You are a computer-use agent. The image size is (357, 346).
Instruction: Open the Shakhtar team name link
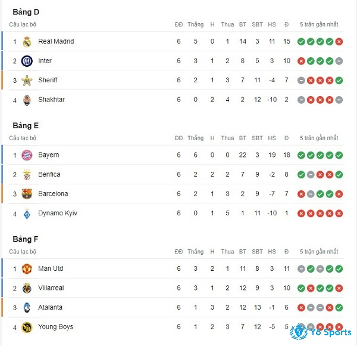coord(51,100)
